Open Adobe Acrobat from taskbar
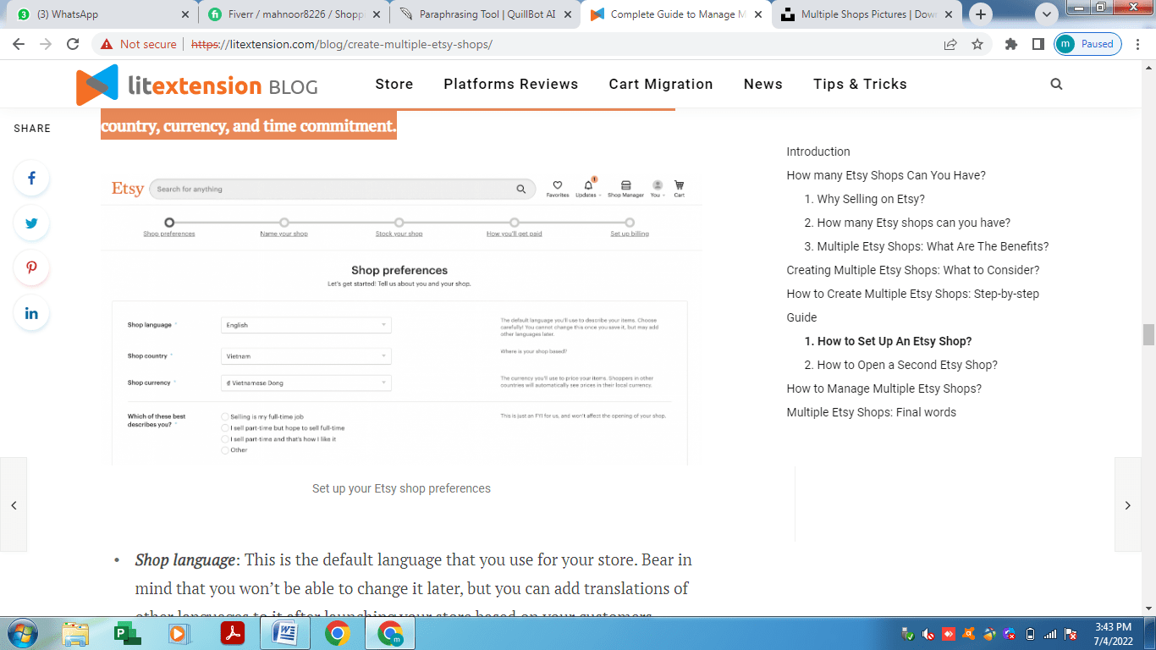 click(232, 633)
